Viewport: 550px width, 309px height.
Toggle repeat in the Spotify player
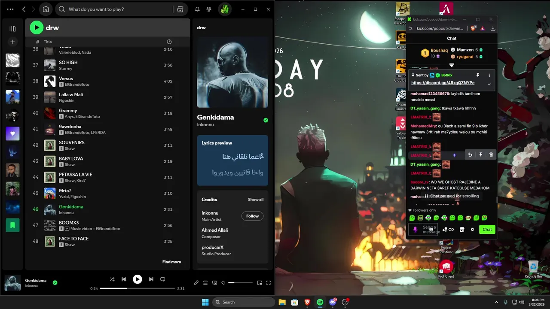[162, 279]
